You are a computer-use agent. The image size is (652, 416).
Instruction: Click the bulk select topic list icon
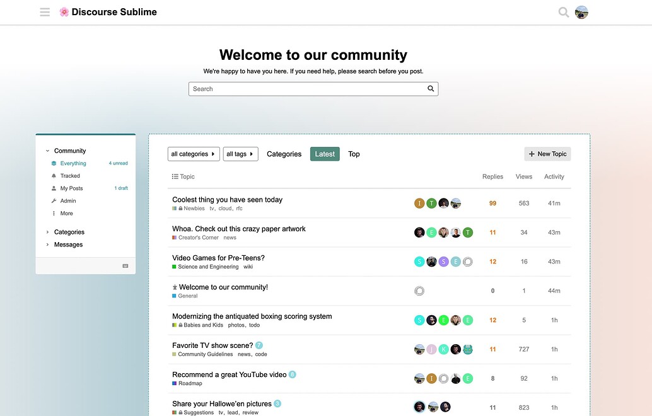(x=175, y=177)
